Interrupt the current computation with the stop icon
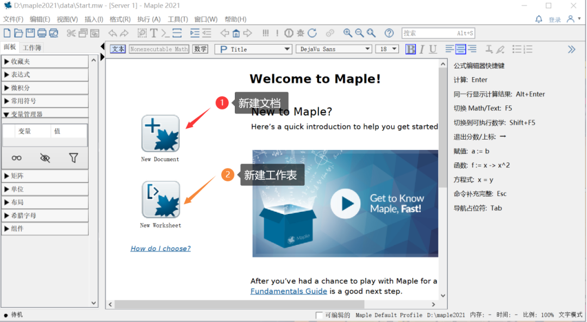The height and width of the screenshot is (322, 587). (289, 33)
